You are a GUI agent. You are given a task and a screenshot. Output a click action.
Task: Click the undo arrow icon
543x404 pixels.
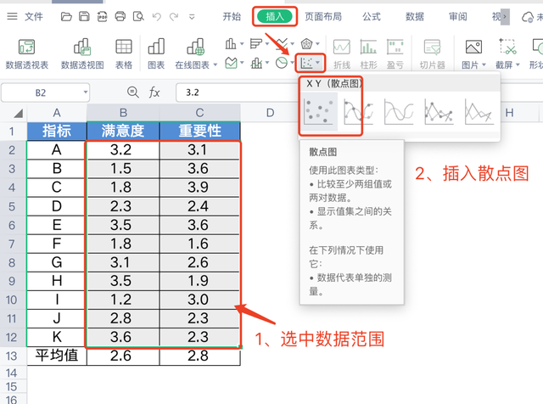tap(156, 17)
